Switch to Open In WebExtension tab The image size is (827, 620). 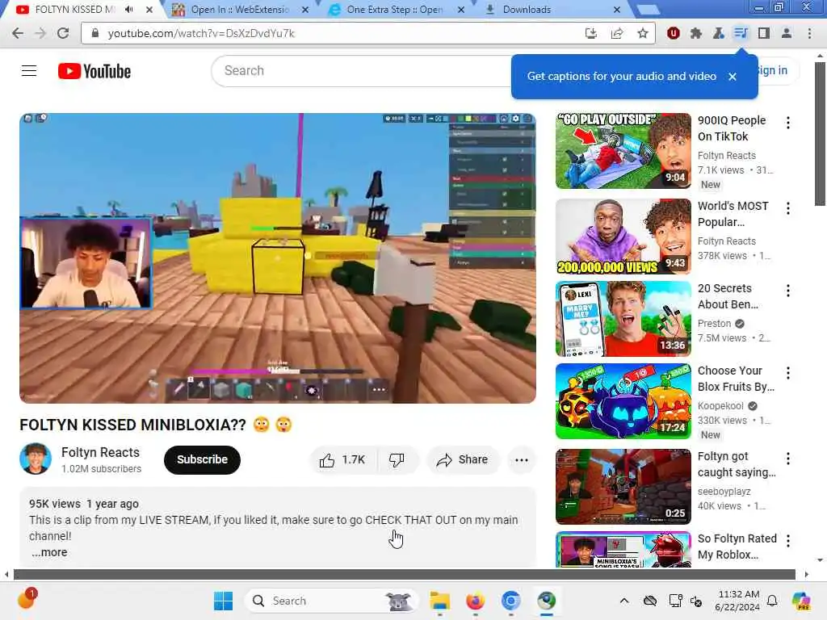tap(240, 10)
